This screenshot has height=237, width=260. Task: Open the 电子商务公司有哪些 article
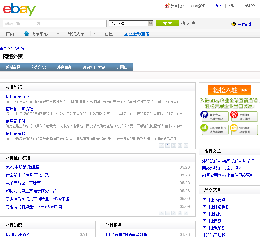click(x=23, y=183)
